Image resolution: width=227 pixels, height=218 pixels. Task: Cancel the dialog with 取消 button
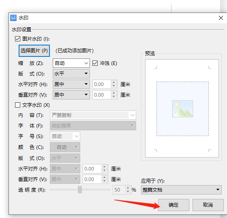208,205
